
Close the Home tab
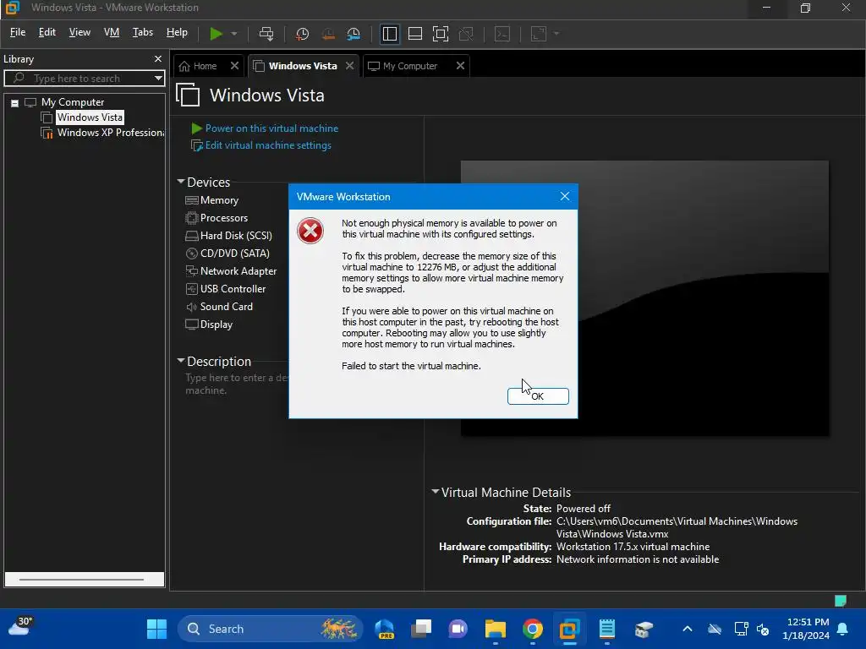point(235,66)
